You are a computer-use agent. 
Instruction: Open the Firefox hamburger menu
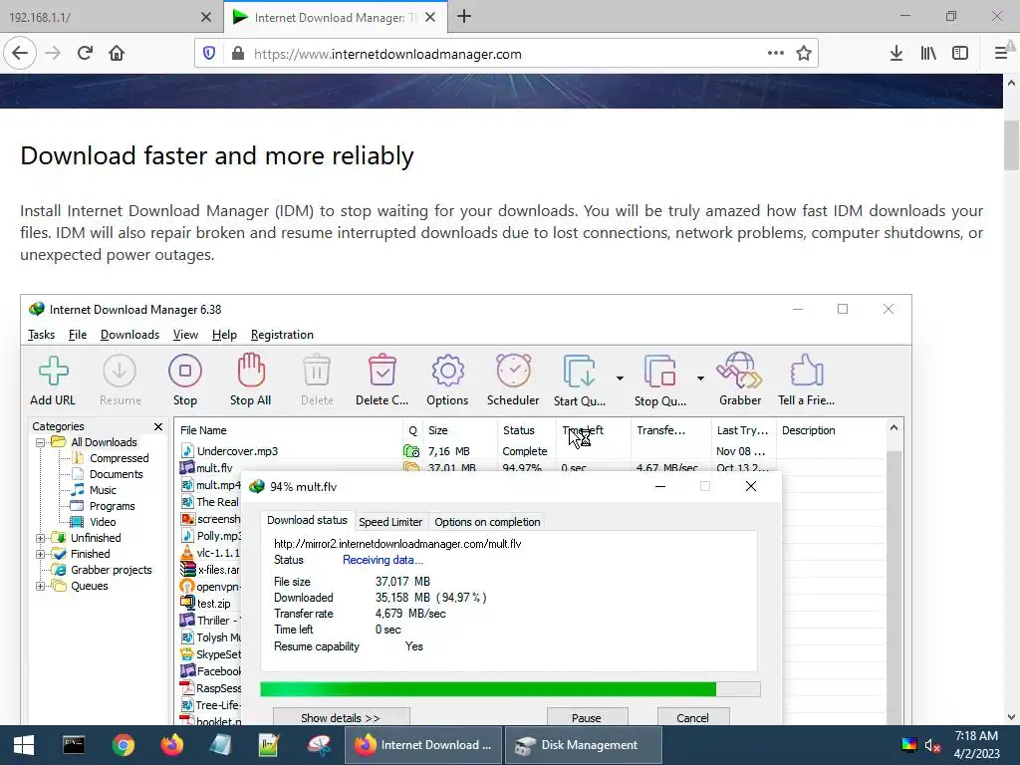(1001, 54)
